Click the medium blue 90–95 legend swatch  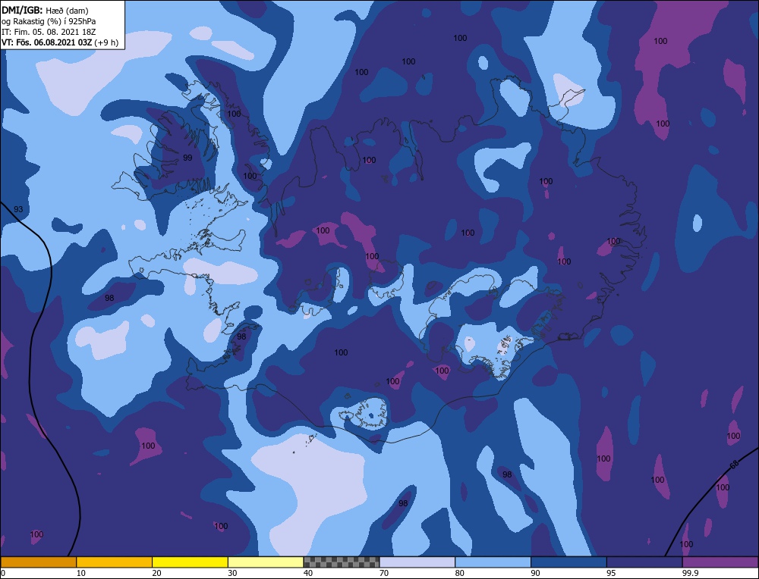[x=568, y=562]
